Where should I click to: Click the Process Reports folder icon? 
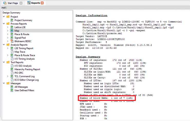click(8, 24)
